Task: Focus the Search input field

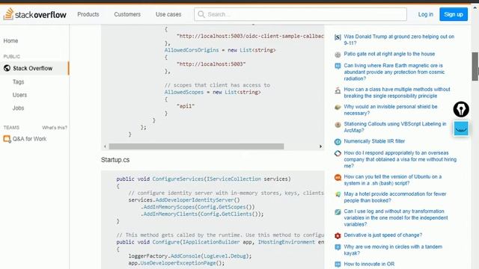Action: (300, 14)
